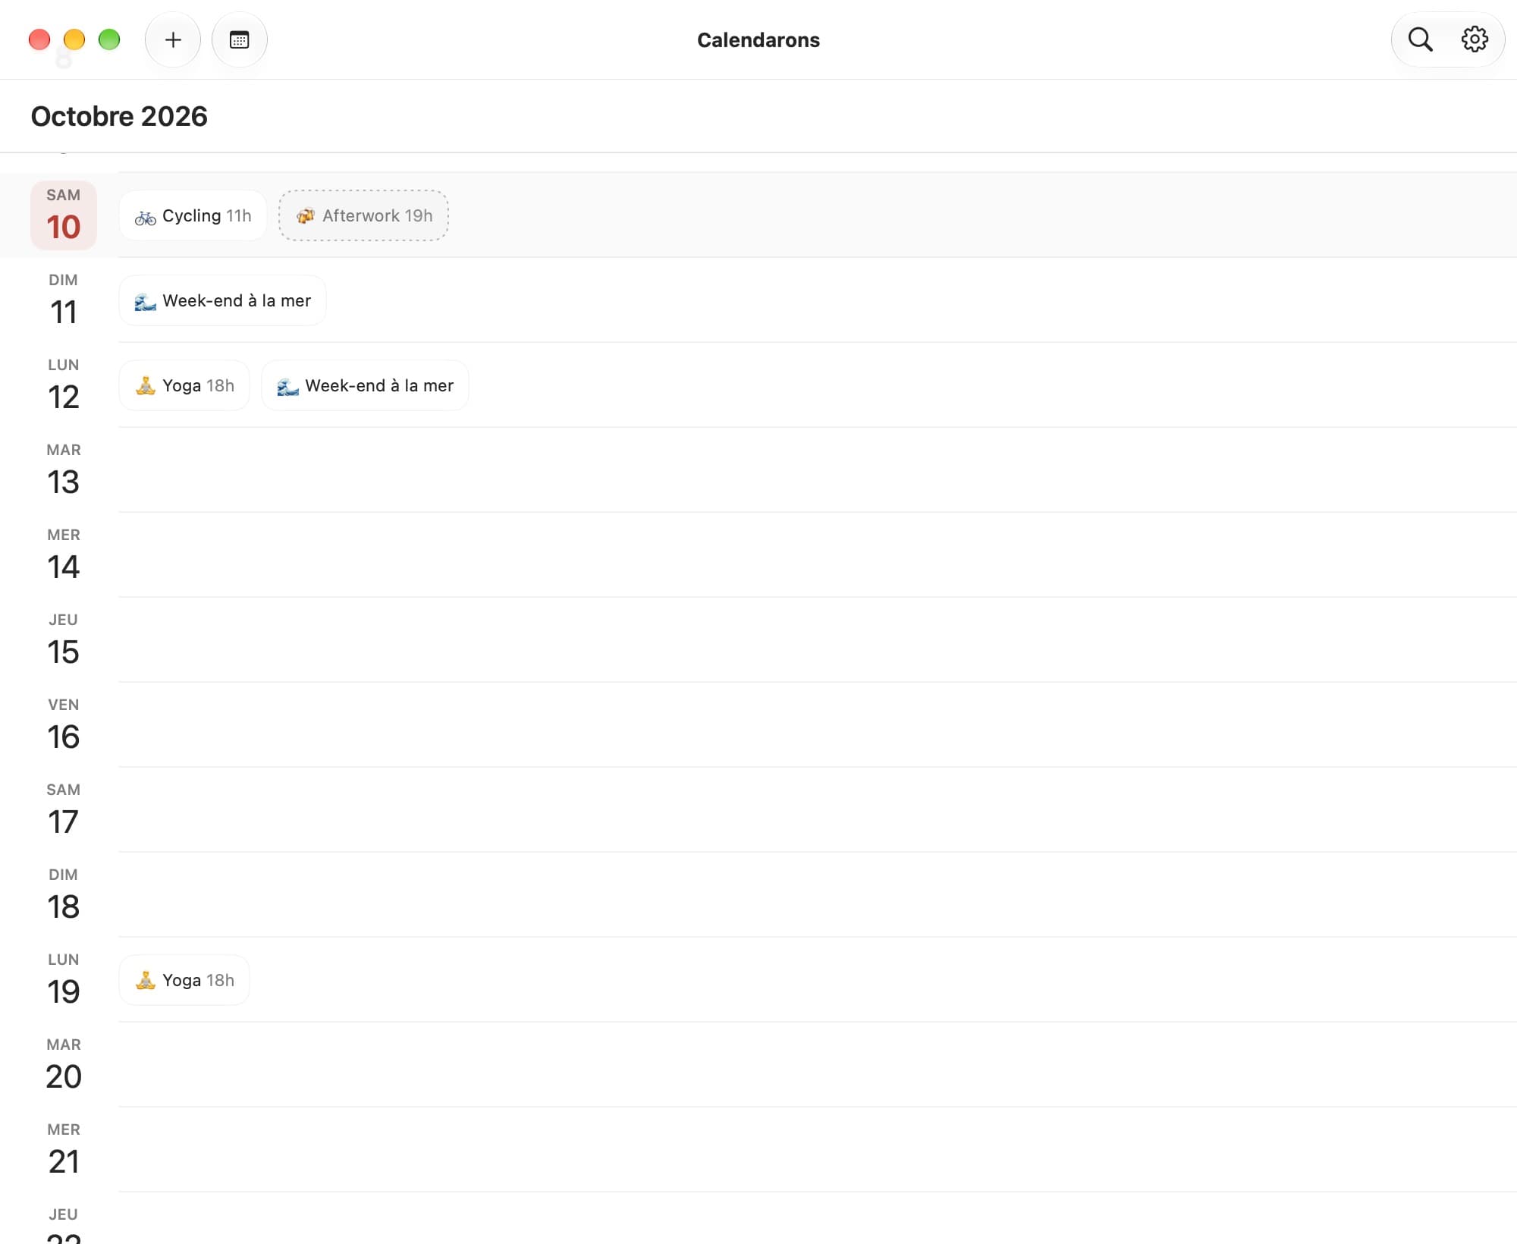
Task: Click the yoga emoji on Monday 19 event
Action: [x=146, y=981]
